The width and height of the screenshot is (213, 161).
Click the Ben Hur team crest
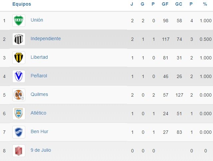pyautogui.click(x=19, y=132)
